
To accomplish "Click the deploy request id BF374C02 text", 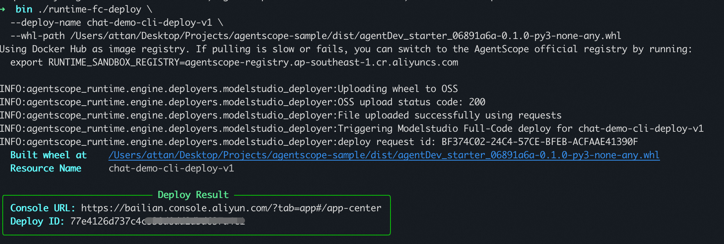I will click(x=539, y=142).
